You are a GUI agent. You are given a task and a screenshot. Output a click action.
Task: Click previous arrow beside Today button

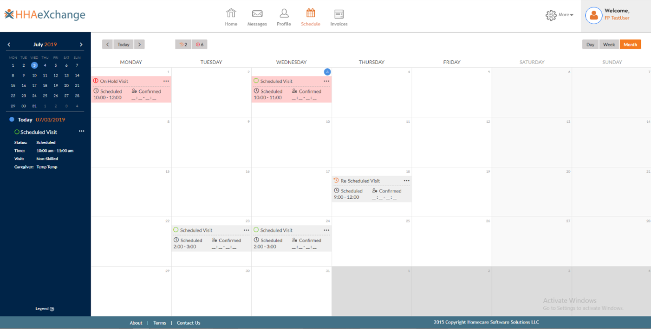pos(107,44)
